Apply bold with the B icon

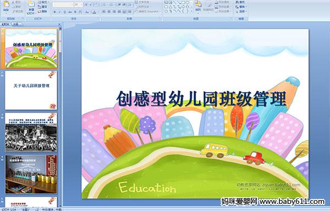[x=54, y=12]
